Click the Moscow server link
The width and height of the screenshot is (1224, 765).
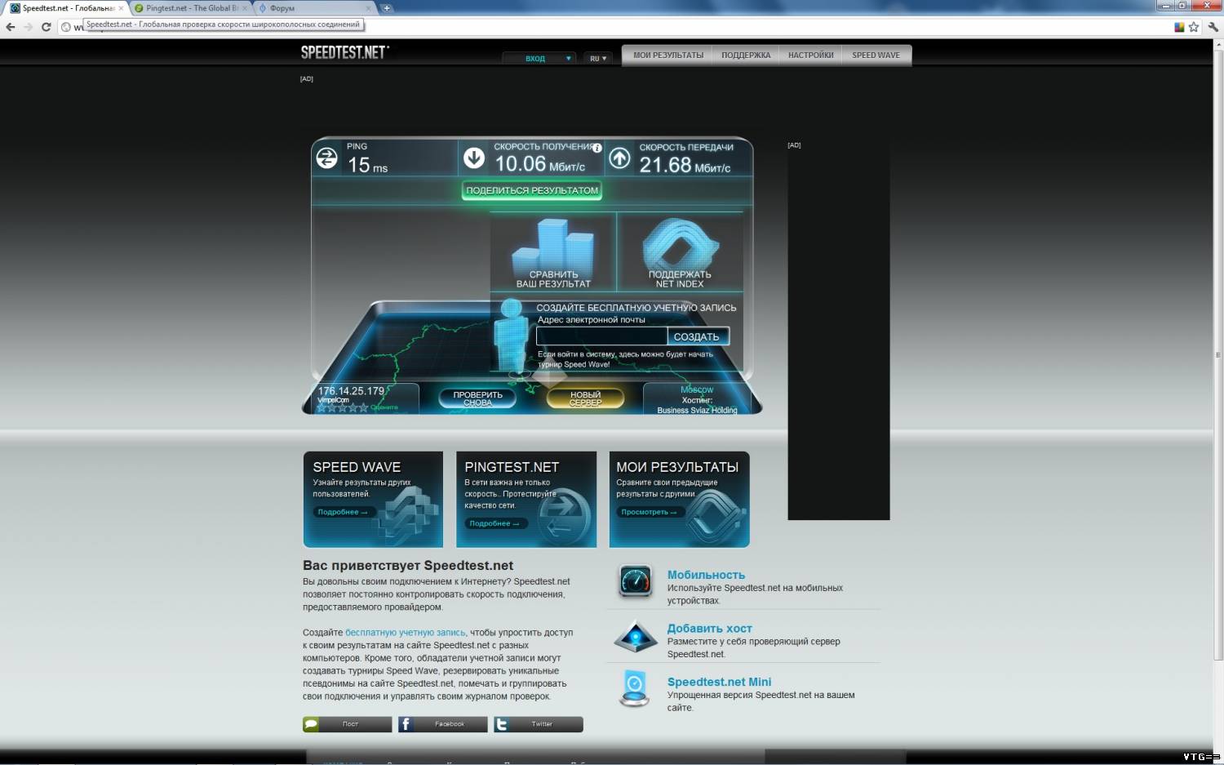pyautogui.click(x=697, y=390)
